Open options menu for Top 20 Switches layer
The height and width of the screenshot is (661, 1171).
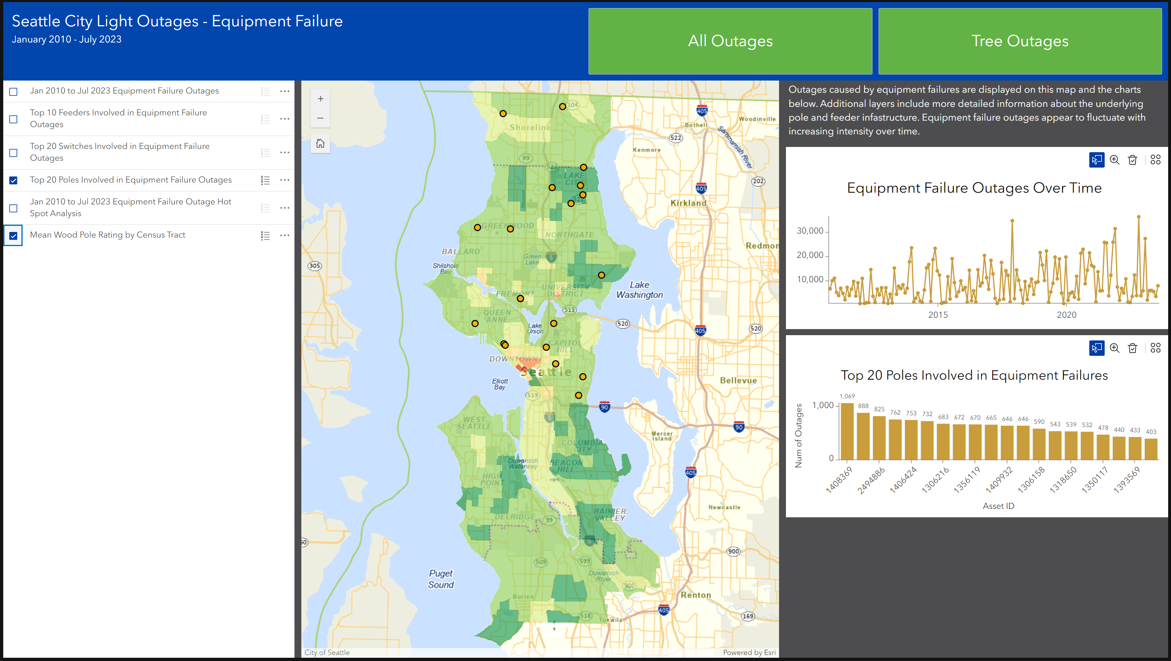point(285,153)
